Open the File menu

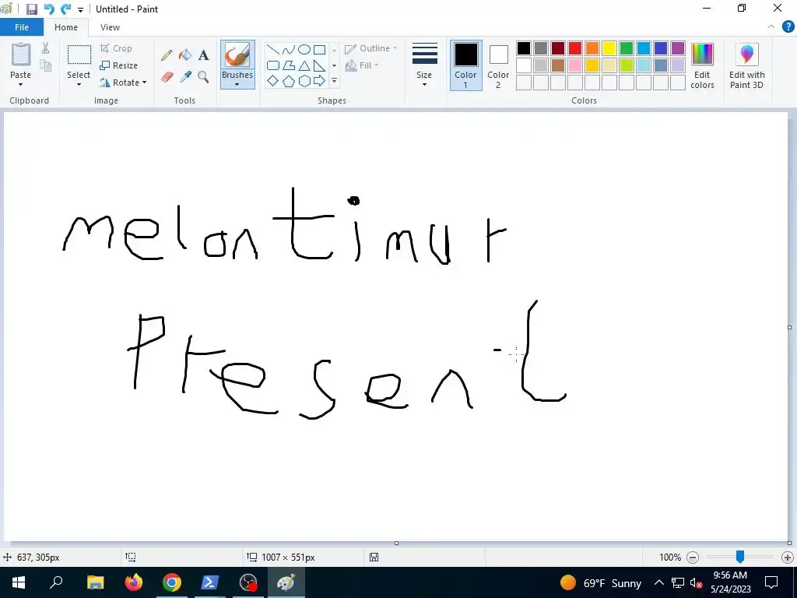click(x=22, y=27)
